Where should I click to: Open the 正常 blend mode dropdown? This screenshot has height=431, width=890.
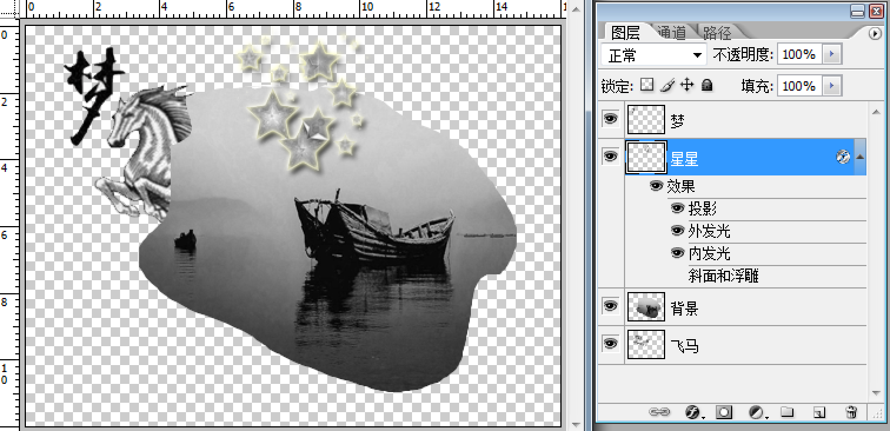tap(653, 55)
